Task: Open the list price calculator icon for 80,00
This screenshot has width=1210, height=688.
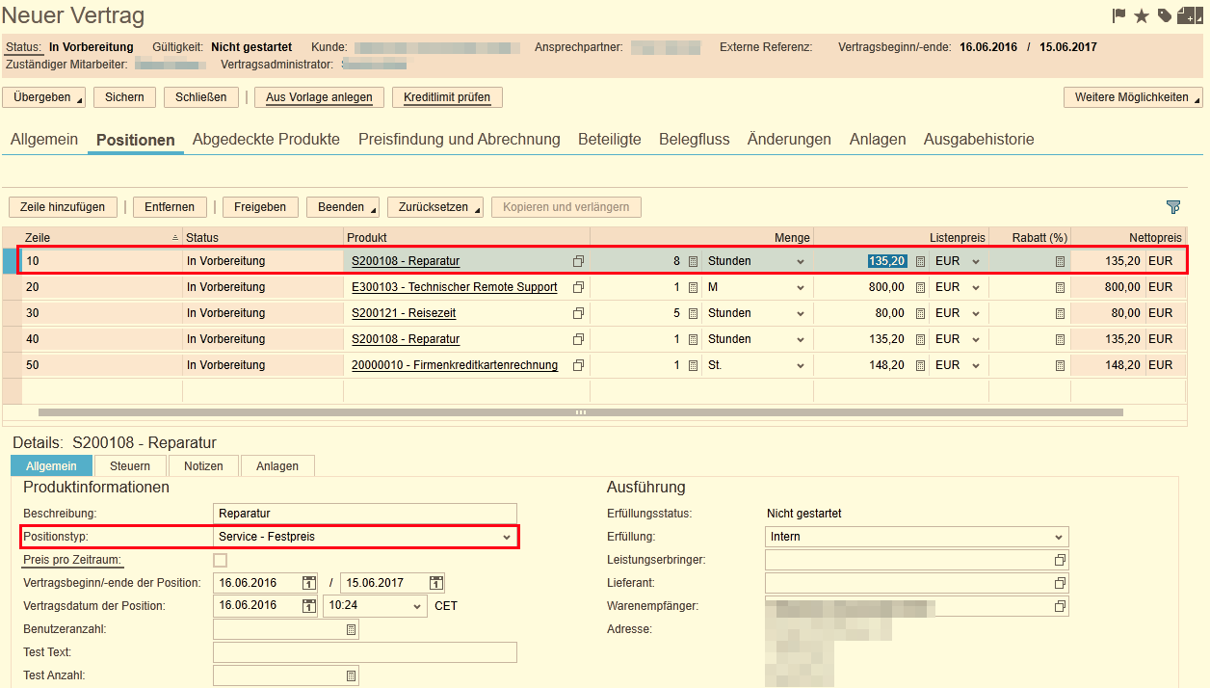Action: [920, 313]
